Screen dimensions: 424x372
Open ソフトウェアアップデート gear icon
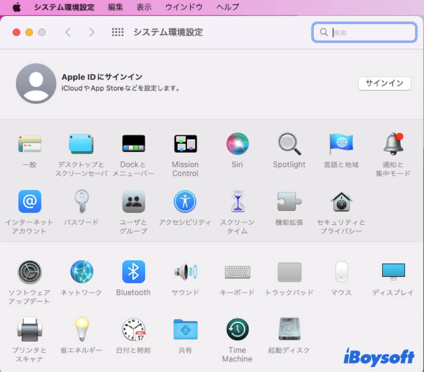pos(30,272)
